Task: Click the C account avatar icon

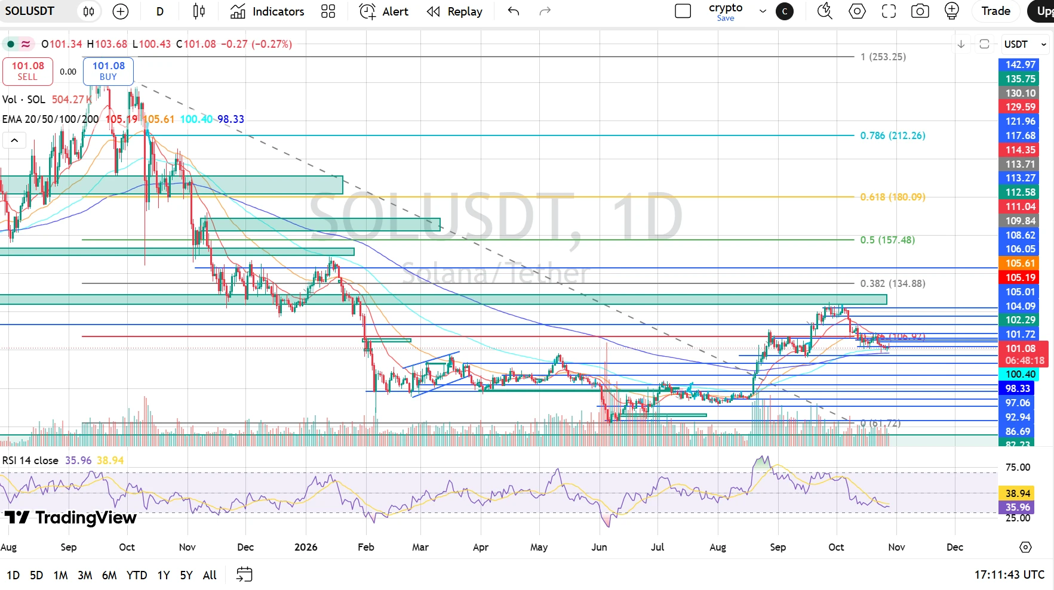Action: pyautogui.click(x=785, y=11)
